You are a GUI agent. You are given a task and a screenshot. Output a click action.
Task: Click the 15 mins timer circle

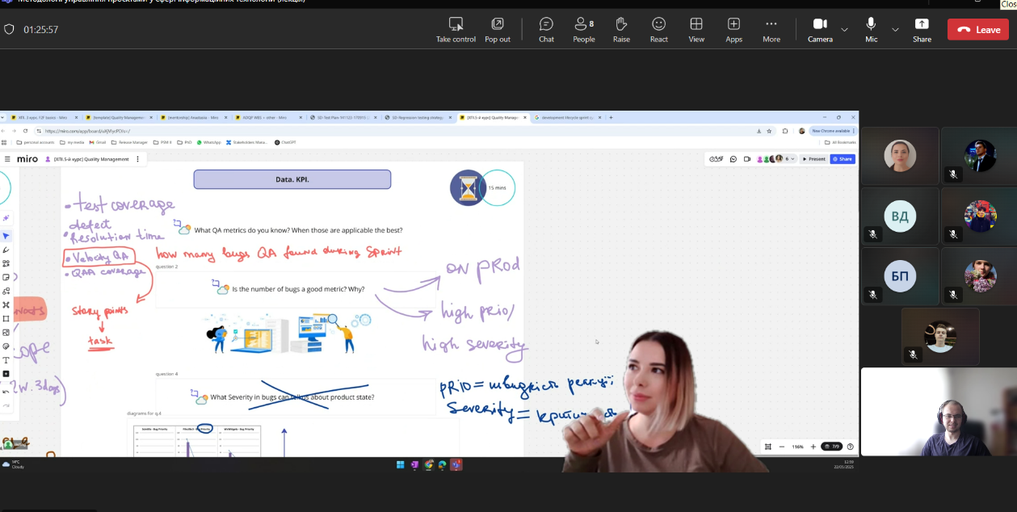pos(498,187)
